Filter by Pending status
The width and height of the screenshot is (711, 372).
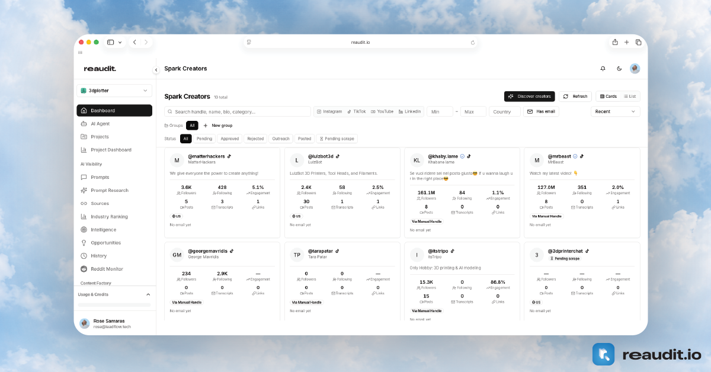pos(204,139)
